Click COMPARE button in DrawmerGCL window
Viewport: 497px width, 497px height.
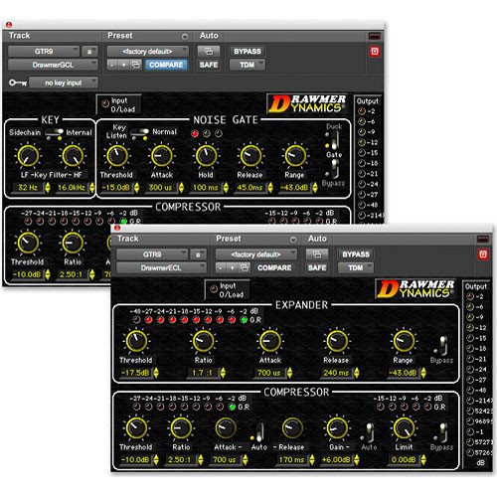tap(166, 65)
